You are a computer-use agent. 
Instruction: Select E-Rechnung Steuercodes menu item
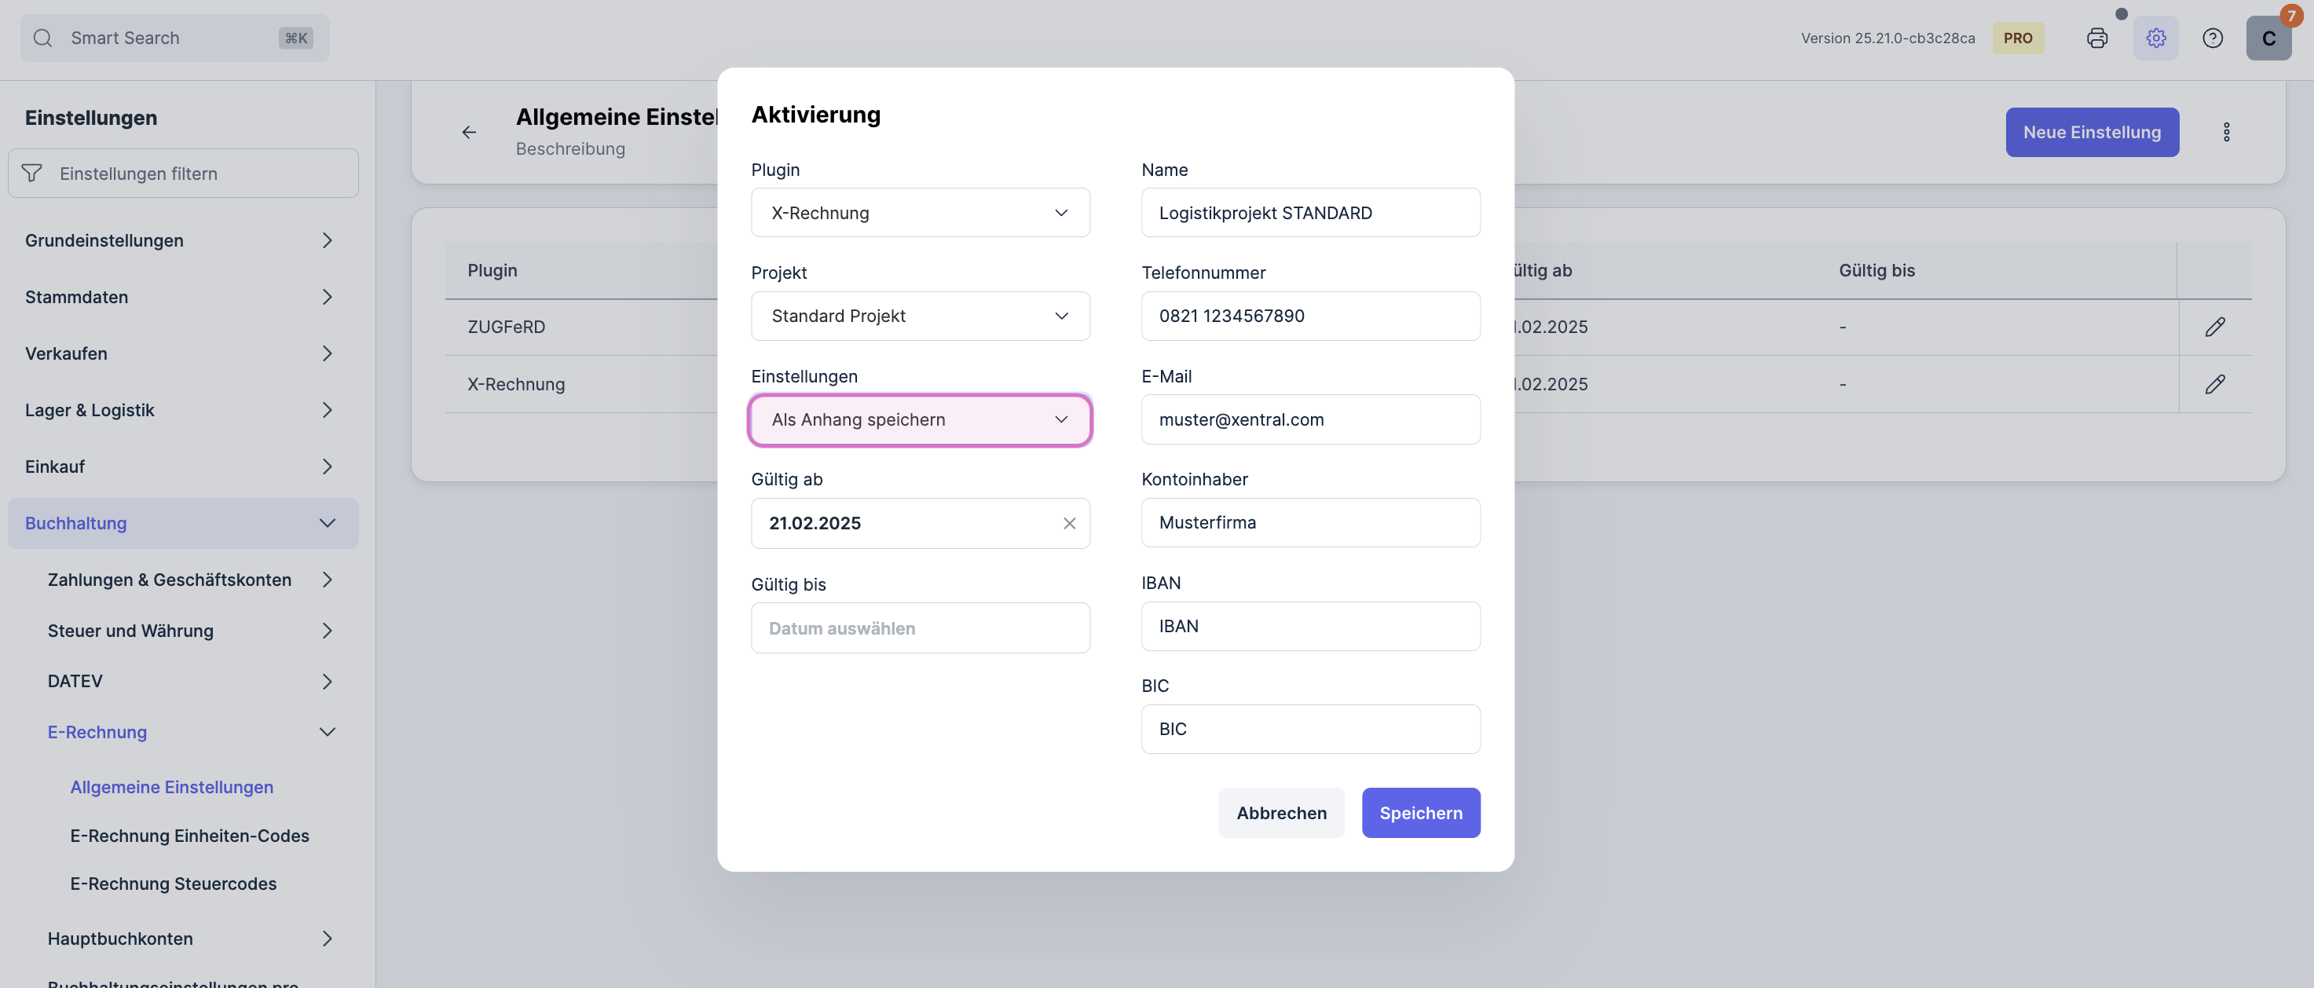click(174, 884)
